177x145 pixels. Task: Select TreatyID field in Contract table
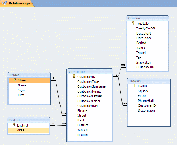[142, 24]
